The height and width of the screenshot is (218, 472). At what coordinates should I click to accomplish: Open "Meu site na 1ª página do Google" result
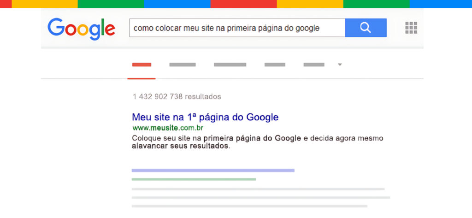tap(205, 117)
